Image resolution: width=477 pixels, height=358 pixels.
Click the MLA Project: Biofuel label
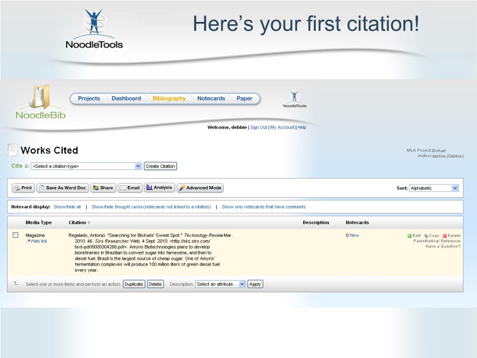[x=426, y=151]
